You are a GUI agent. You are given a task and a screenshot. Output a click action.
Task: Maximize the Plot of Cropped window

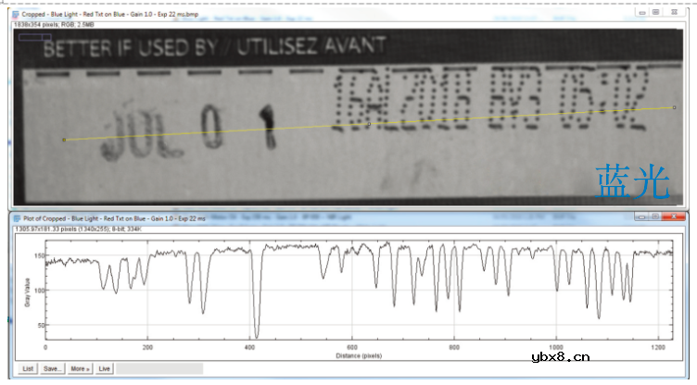pos(655,216)
